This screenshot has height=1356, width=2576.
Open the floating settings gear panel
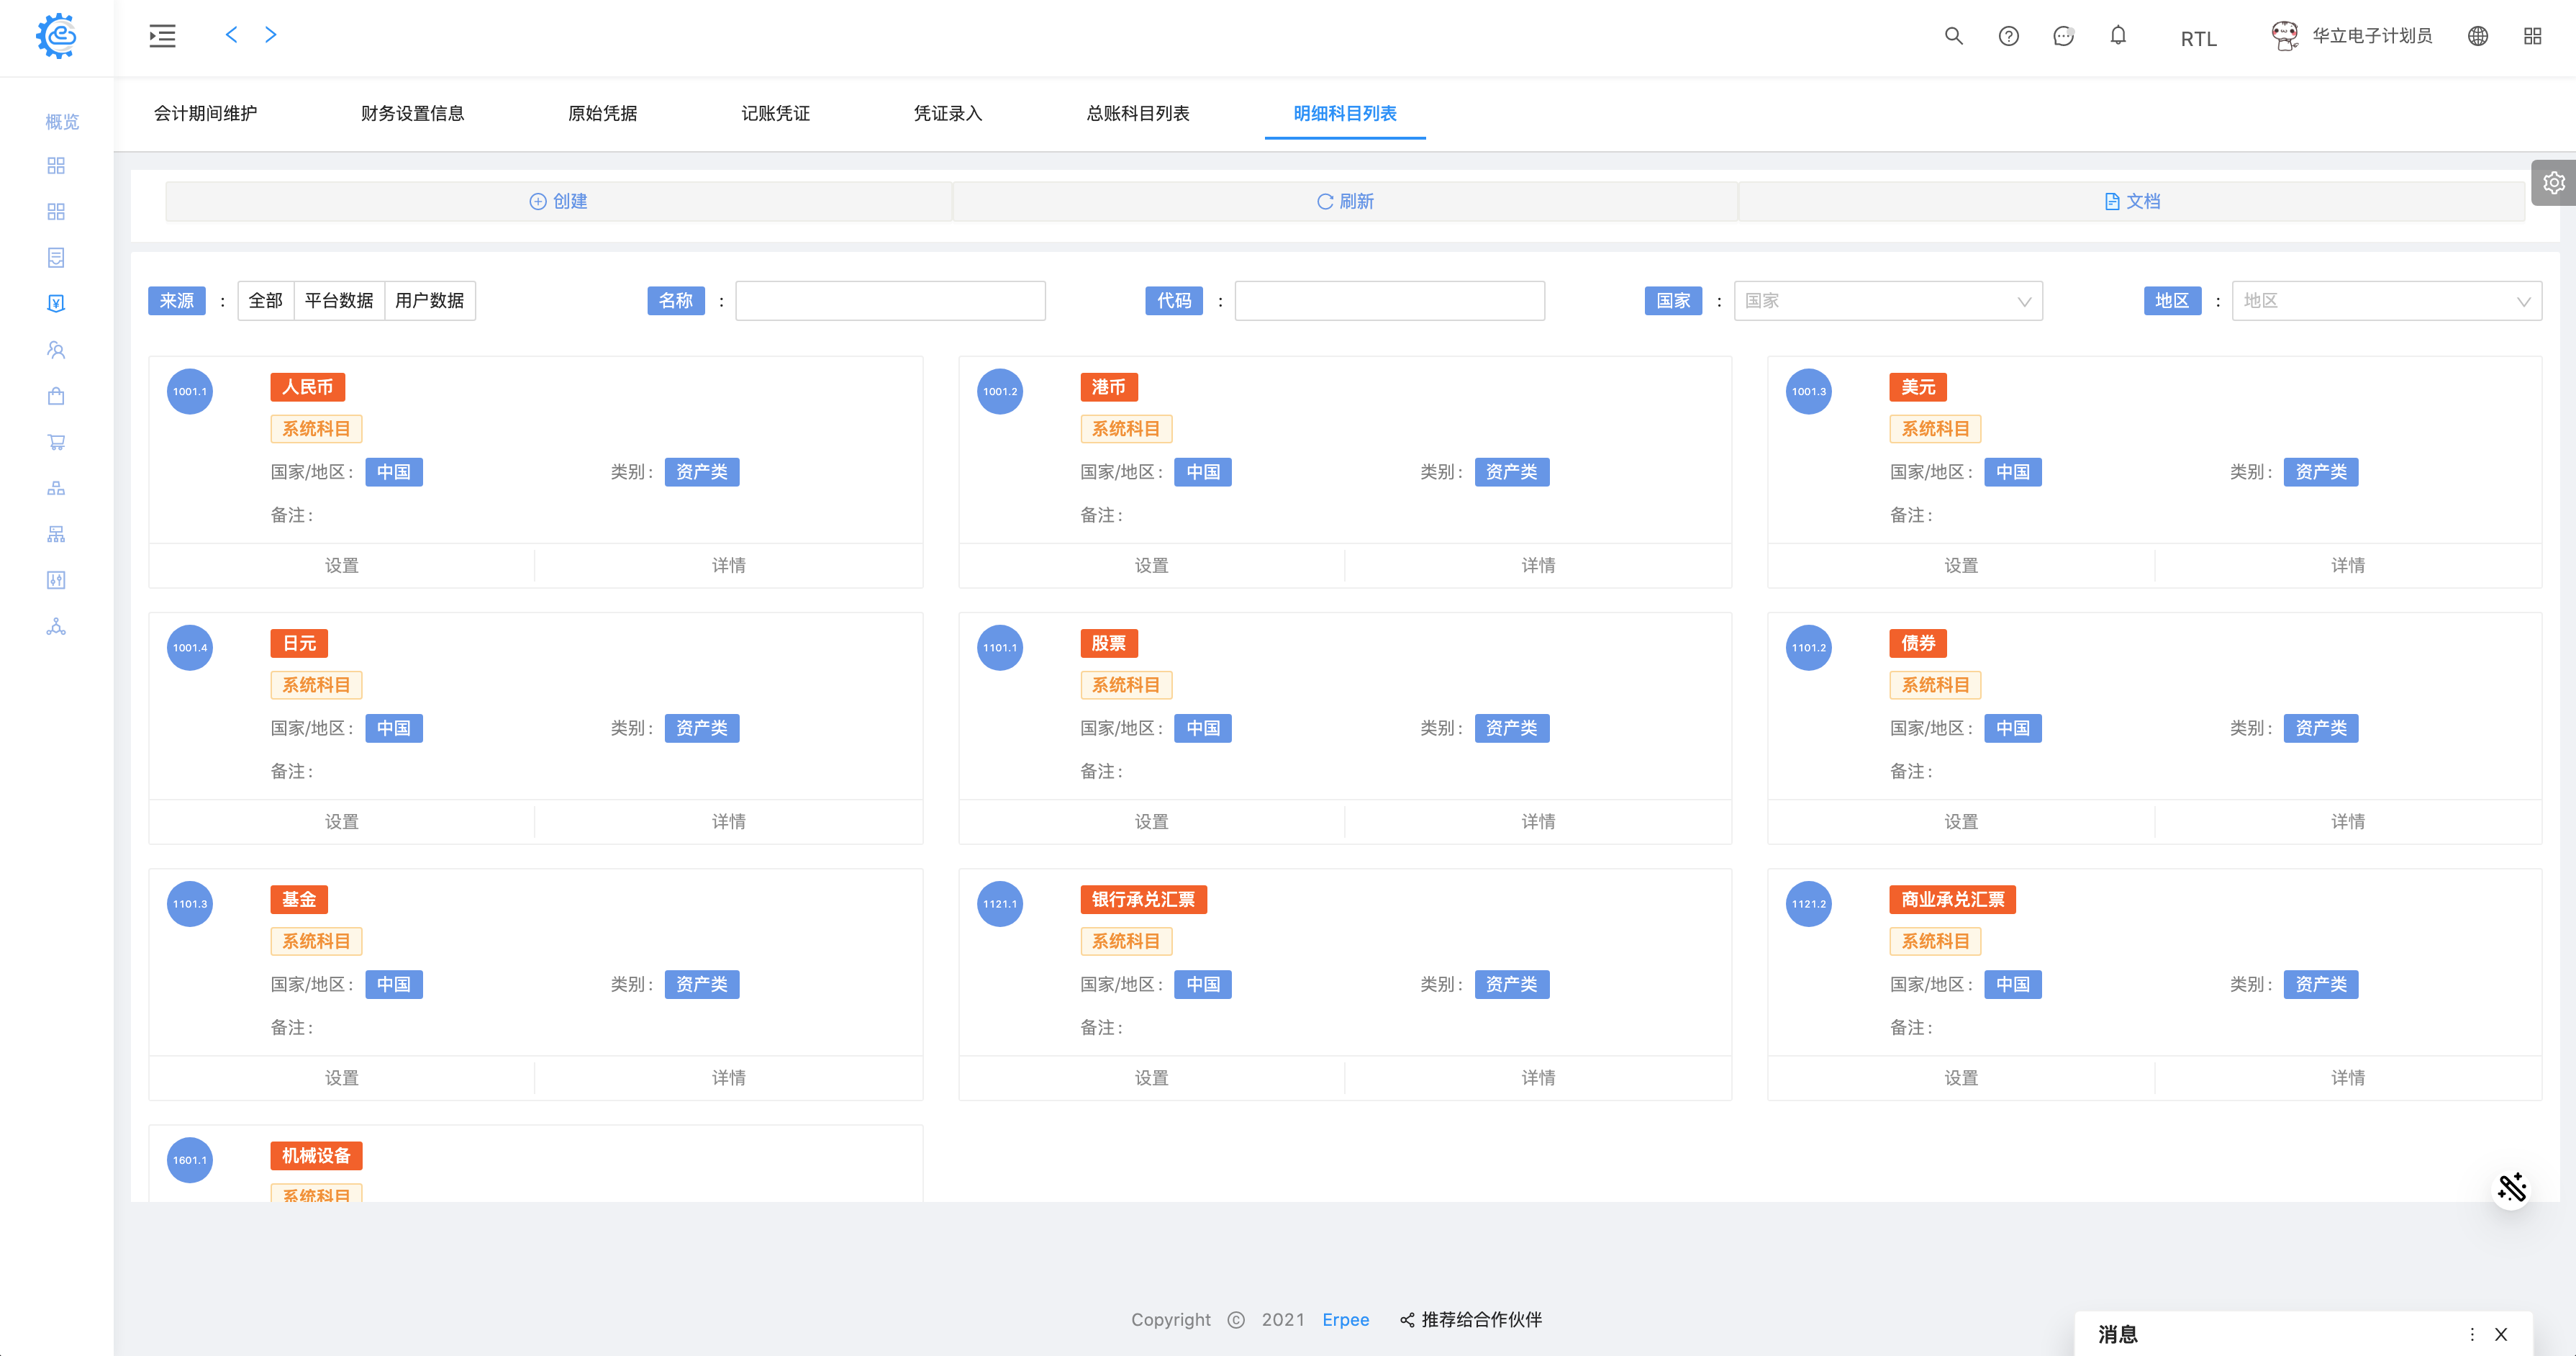pyautogui.click(x=2553, y=182)
